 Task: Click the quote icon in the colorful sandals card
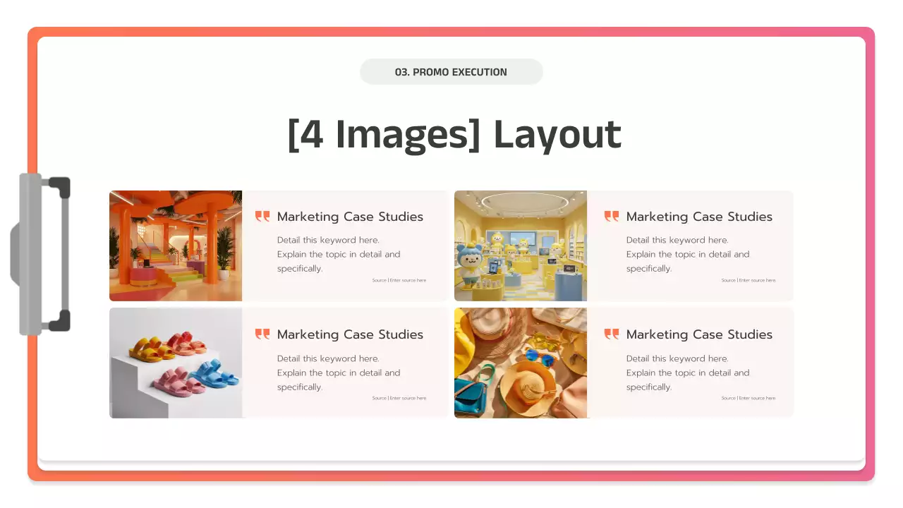(x=262, y=334)
